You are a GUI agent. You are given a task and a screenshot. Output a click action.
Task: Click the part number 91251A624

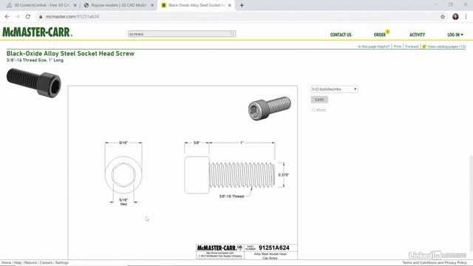(274, 248)
